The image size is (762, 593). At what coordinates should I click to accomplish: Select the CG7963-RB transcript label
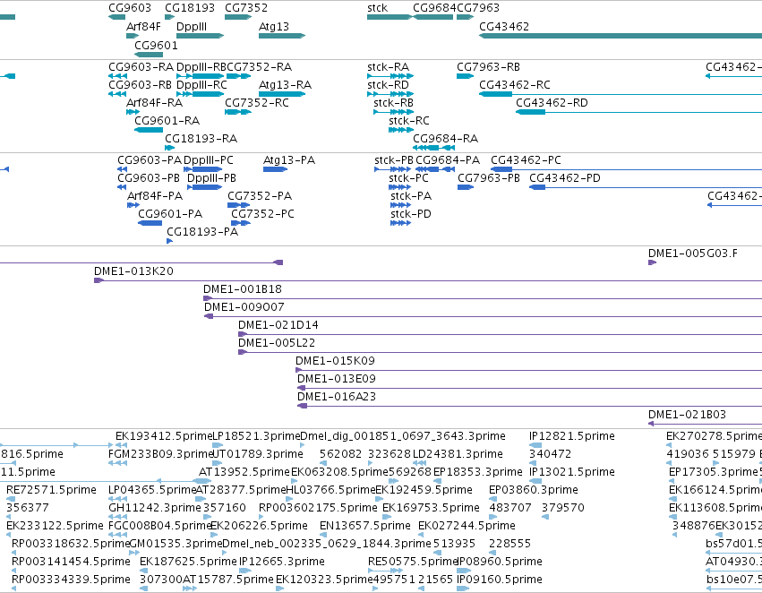[x=488, y=67]
